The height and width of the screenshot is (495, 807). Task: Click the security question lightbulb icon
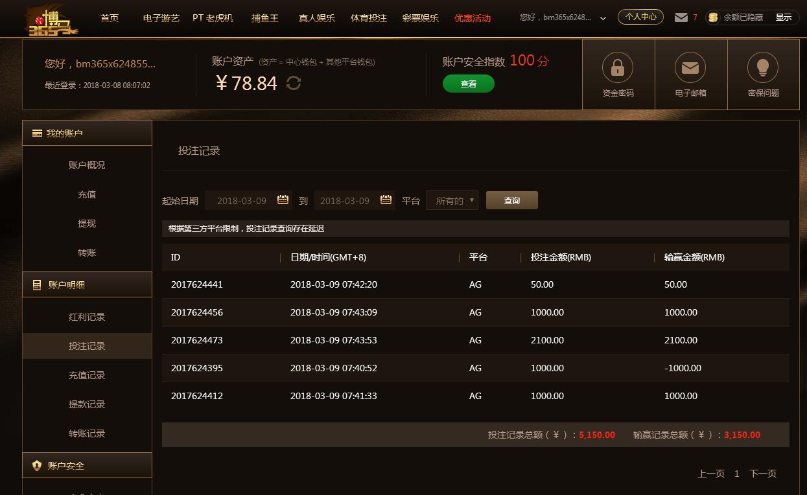pos(762,67)
